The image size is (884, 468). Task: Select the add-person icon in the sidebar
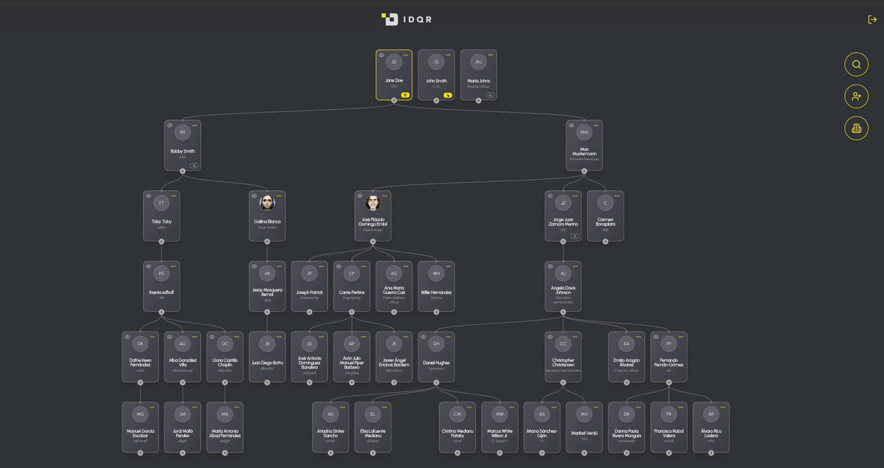pos(856,97)
